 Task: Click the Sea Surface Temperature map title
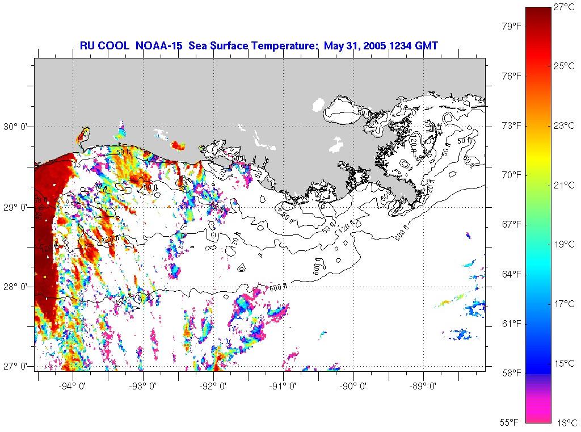tap(259, 45)
